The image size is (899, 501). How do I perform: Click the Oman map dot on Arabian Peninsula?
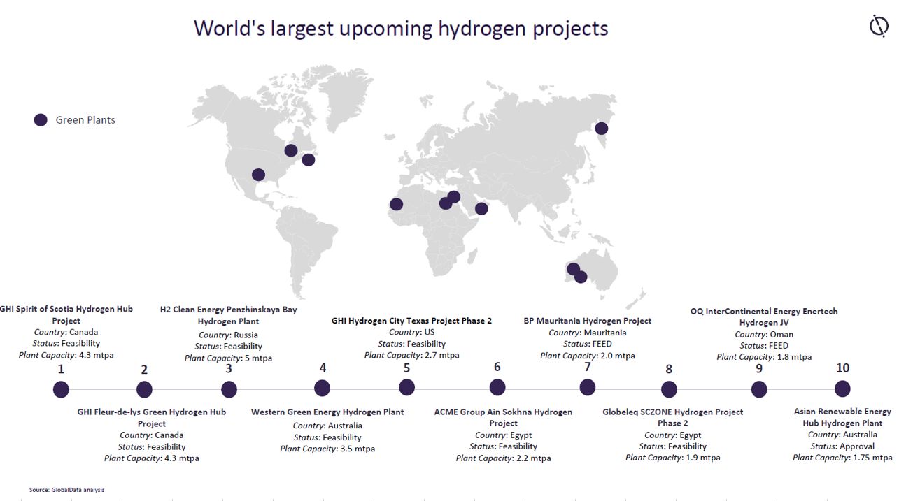click(481, 208)
